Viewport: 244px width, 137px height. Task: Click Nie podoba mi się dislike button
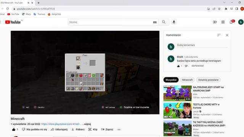coord(34,129)
